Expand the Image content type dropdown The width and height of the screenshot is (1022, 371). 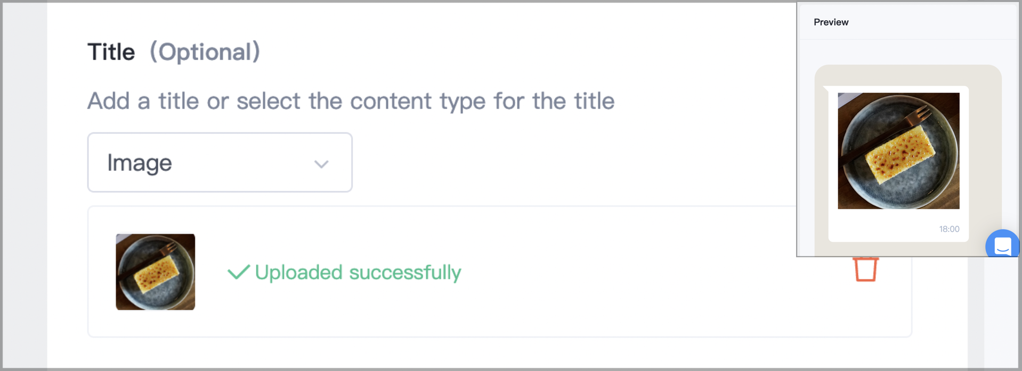tap(220, 162)
